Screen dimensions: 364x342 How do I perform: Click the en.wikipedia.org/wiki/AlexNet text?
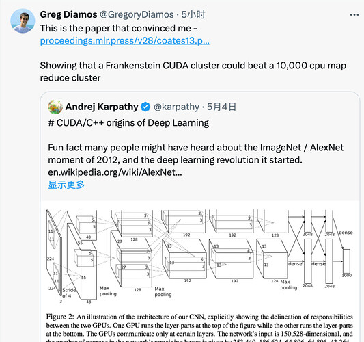tap(115, 172)
